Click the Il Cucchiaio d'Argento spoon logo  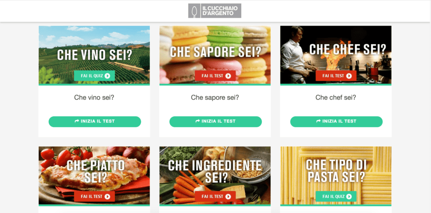215,11
